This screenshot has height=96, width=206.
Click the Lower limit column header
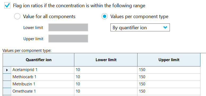(106, 60)
